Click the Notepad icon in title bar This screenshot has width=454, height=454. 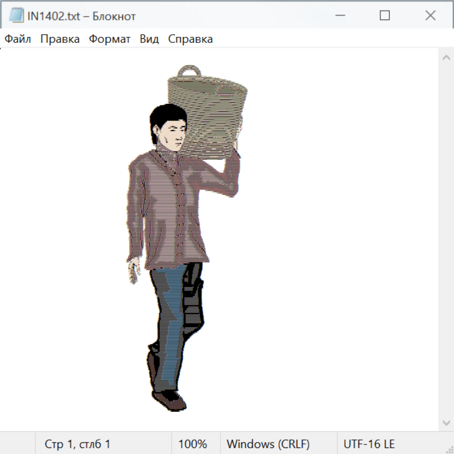coord(17,16)
